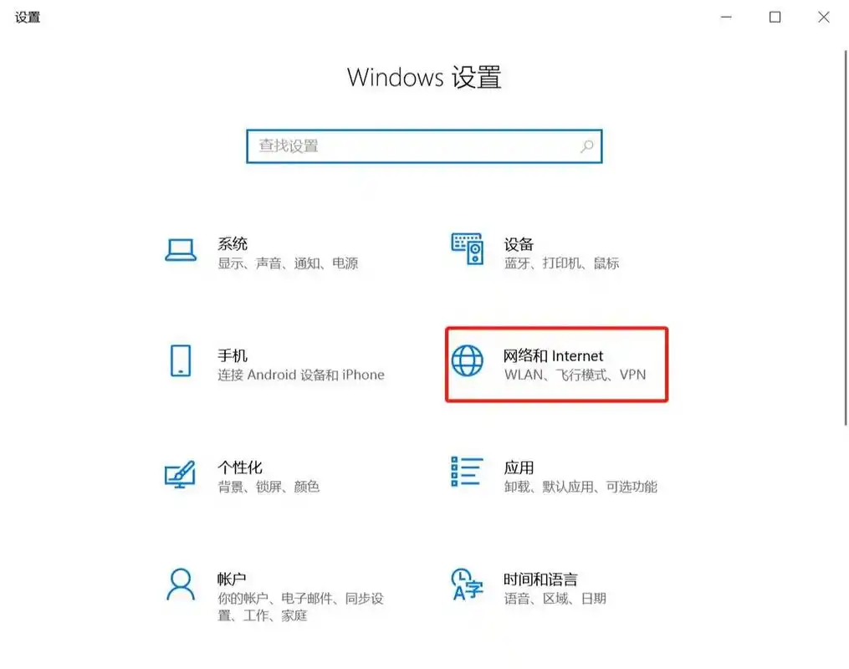Open 帐户 settings title
The image size is (849, 669).
(x=232, y=580)
